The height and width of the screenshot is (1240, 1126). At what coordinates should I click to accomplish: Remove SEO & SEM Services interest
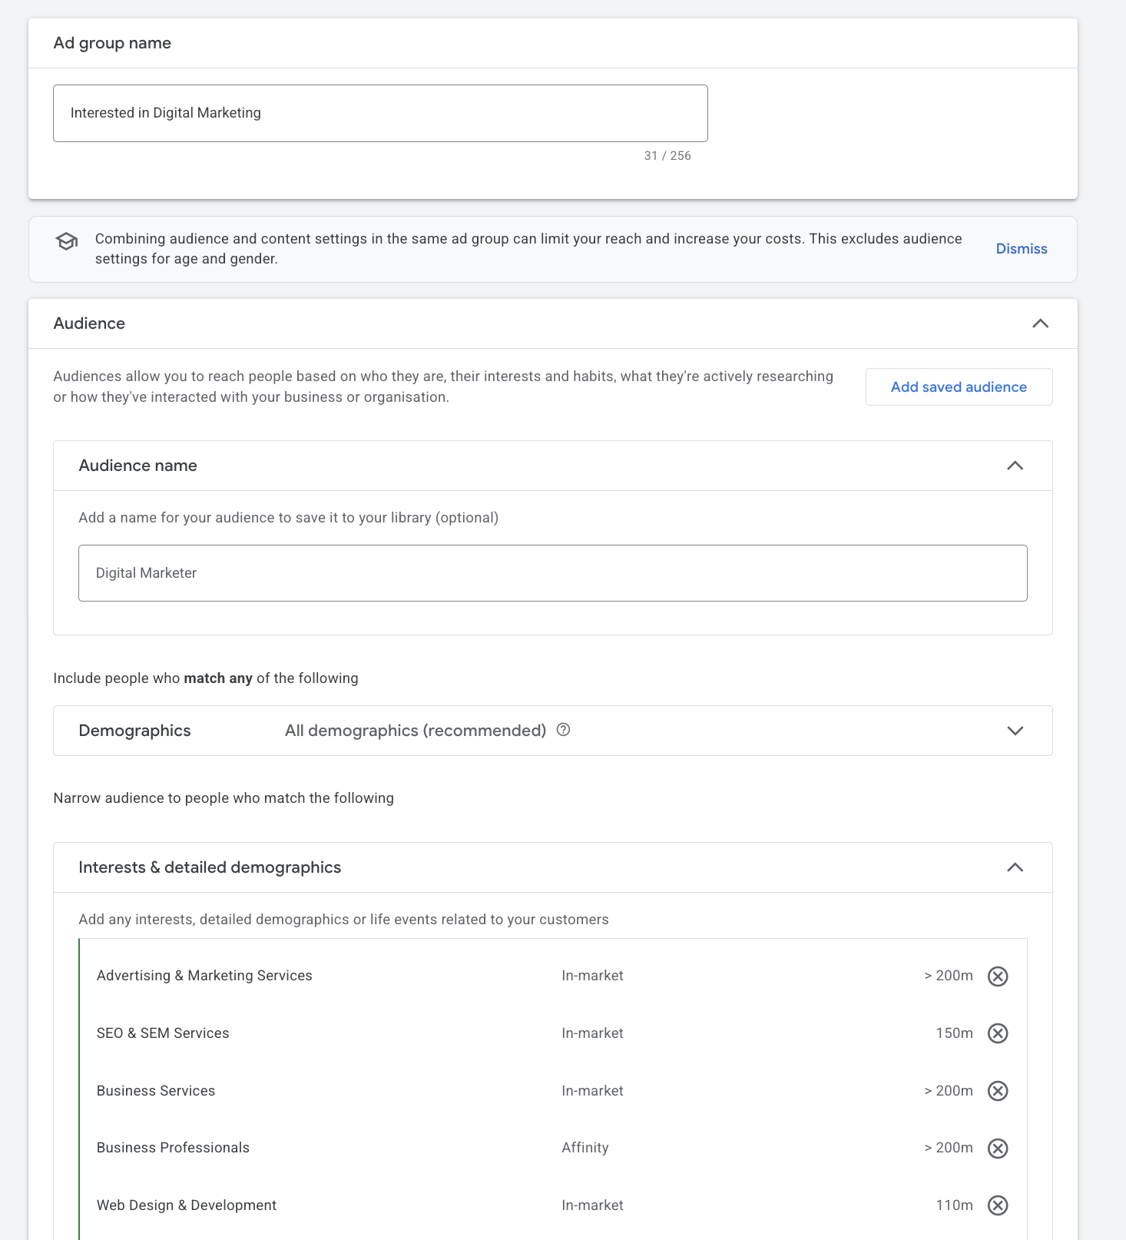click(998, 1033)
